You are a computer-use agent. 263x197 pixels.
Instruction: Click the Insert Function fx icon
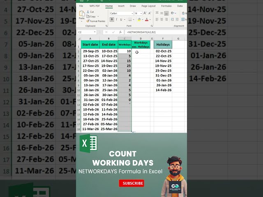(x=120, y=32)
